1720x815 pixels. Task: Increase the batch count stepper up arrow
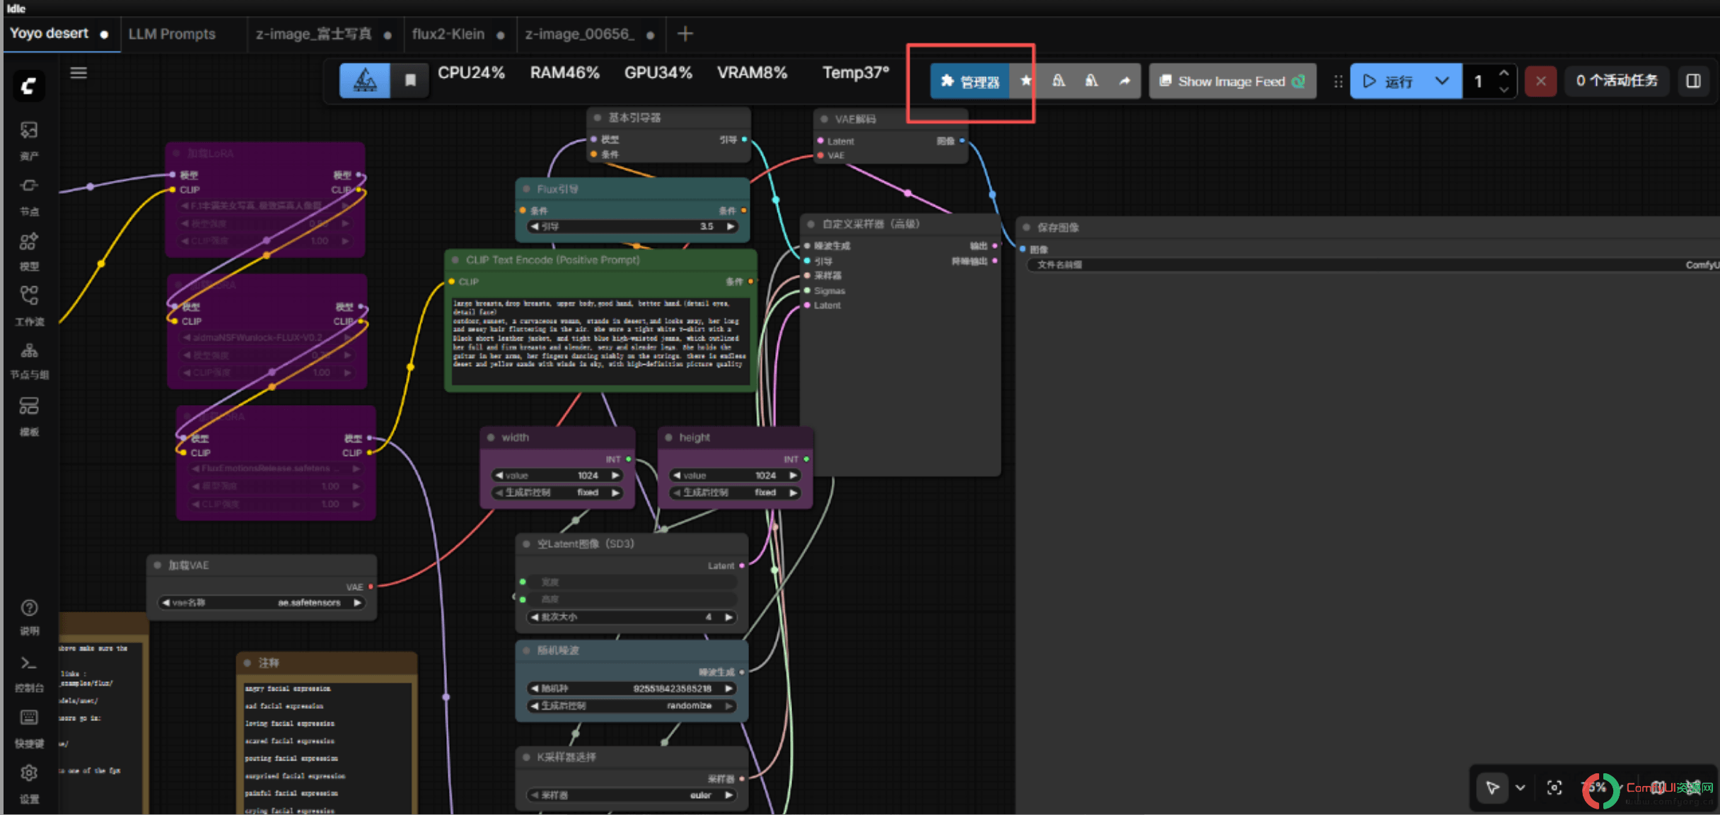click(x=1504, y=73)
